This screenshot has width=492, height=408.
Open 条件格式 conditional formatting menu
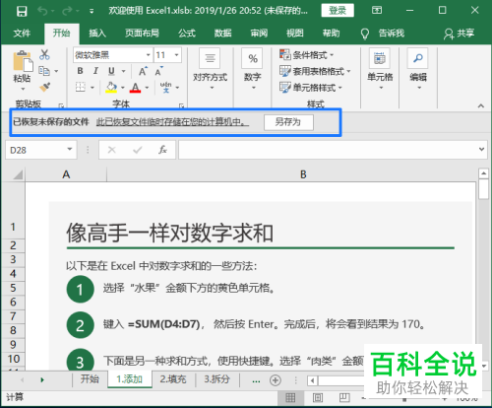(306, 55)
